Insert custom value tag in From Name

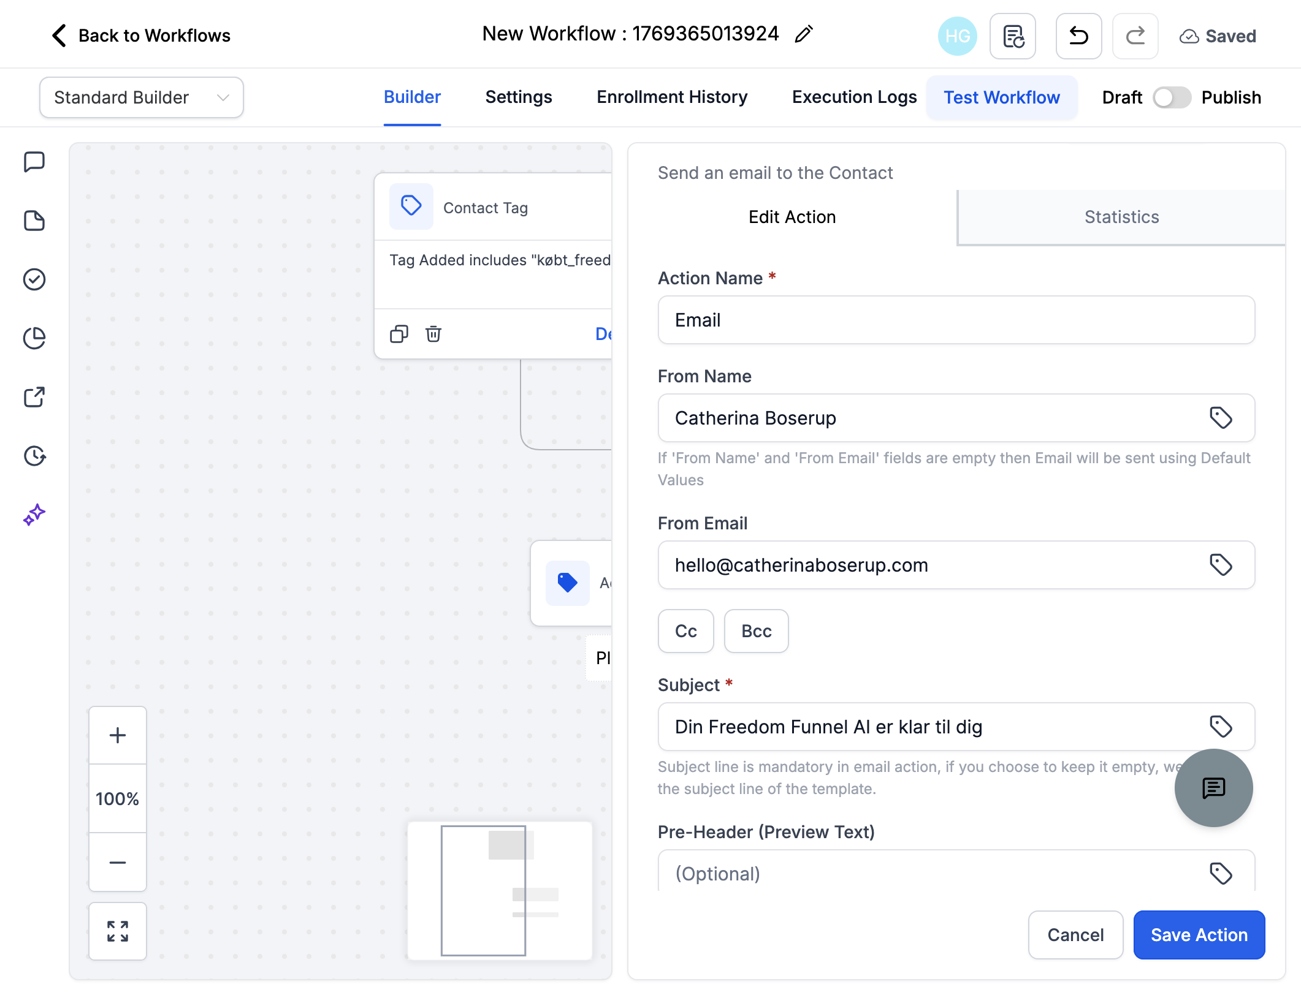(1221, 418)
